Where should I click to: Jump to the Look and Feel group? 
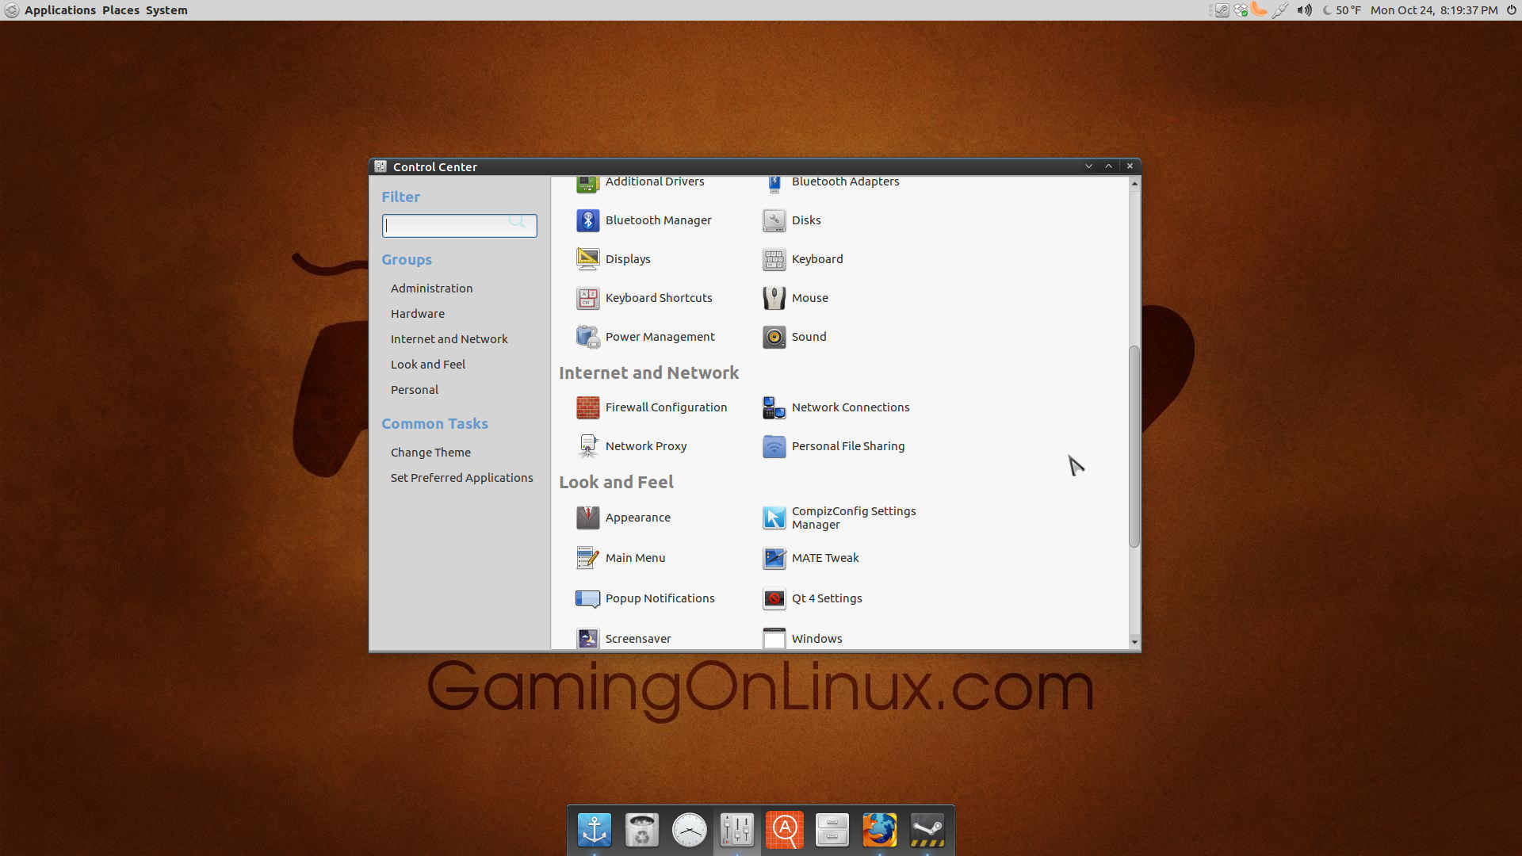click(x=428, y=365)
